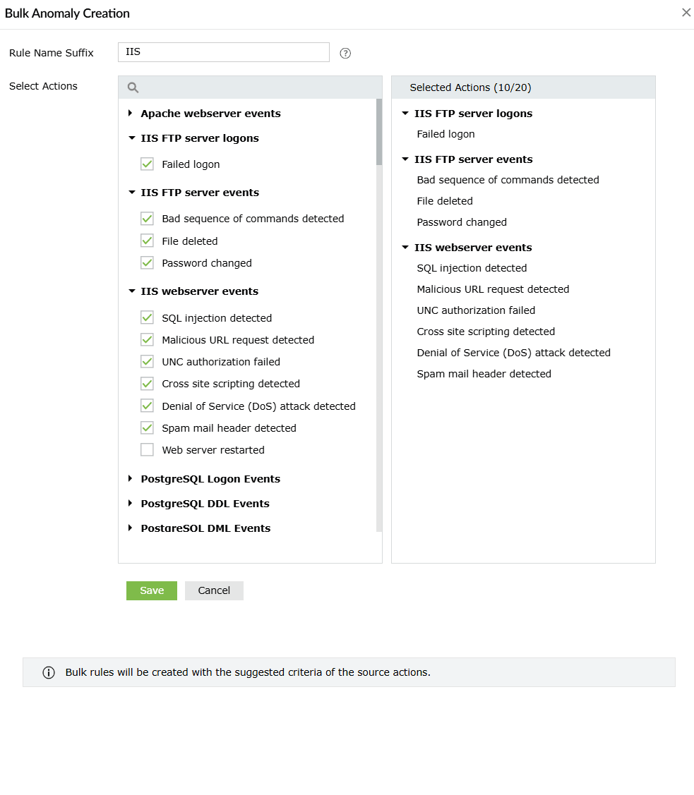Uncheck SQL injection detected
The image size is (694, 795).
pyautogui.click(x=147, y=318)
